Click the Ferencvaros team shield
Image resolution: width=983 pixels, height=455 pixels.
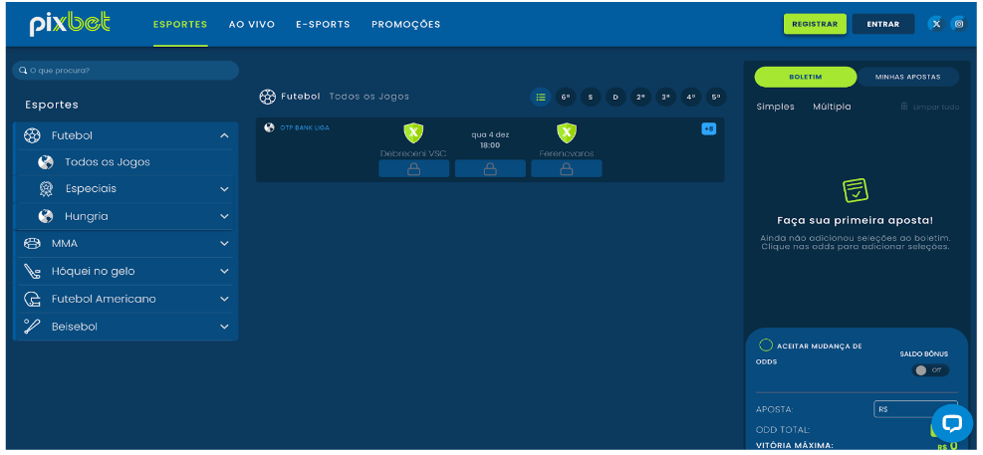click(x=567, y=132)
